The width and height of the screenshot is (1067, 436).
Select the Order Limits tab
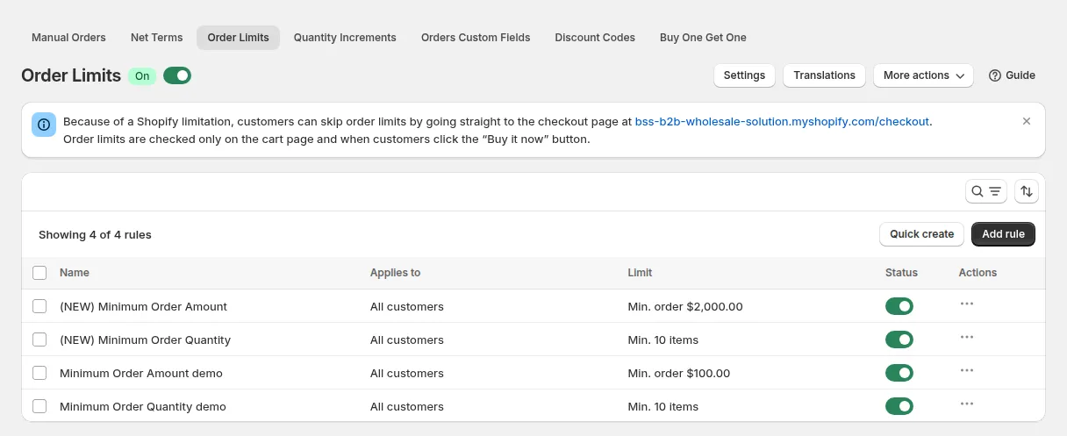239,38
